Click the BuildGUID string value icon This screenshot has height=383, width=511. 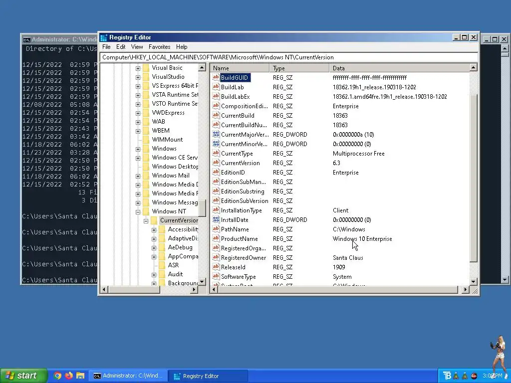(x=216, y=77)
